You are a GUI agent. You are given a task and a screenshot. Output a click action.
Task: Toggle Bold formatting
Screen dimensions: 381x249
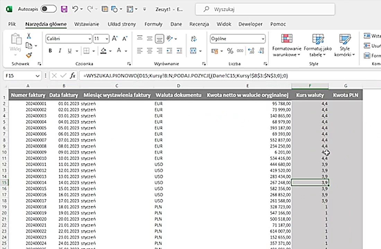(50, 51)
